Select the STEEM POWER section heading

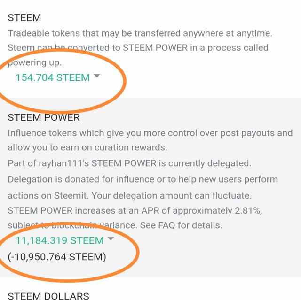44,117
